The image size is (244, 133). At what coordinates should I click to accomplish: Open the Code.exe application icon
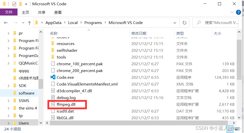pos(53,77)
